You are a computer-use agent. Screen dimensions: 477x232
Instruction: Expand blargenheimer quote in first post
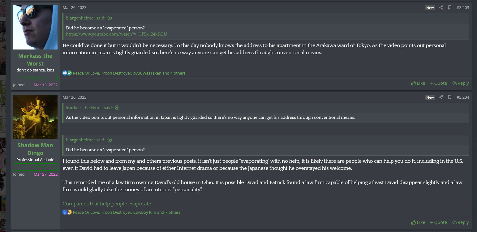[110, 18]
